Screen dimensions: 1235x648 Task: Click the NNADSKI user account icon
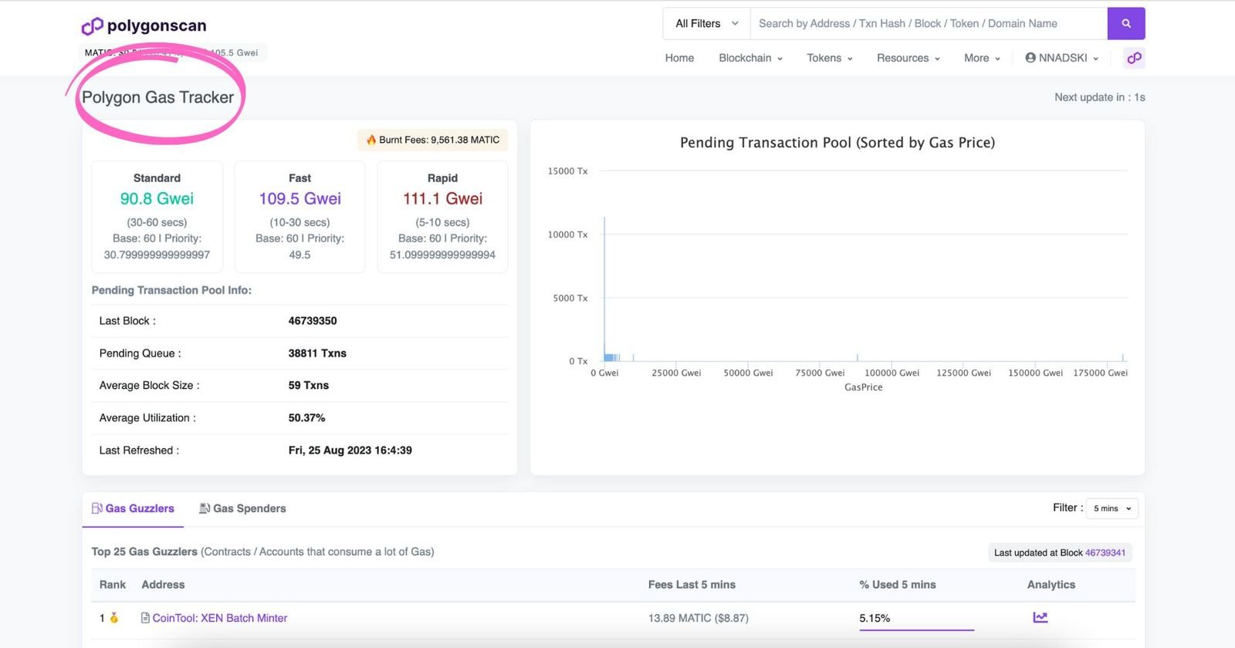(1030, 58)
